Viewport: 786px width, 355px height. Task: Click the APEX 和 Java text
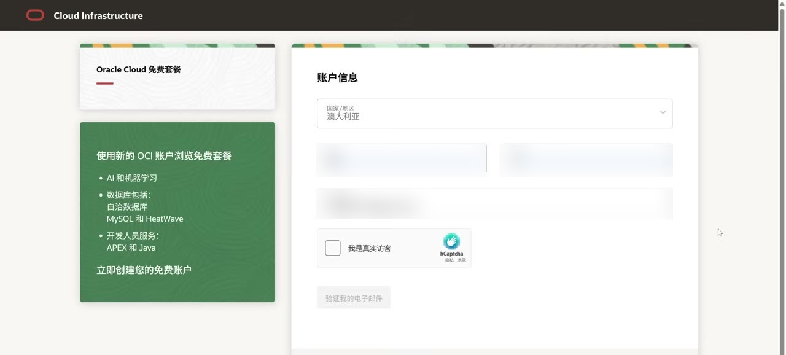click(131, 248)
